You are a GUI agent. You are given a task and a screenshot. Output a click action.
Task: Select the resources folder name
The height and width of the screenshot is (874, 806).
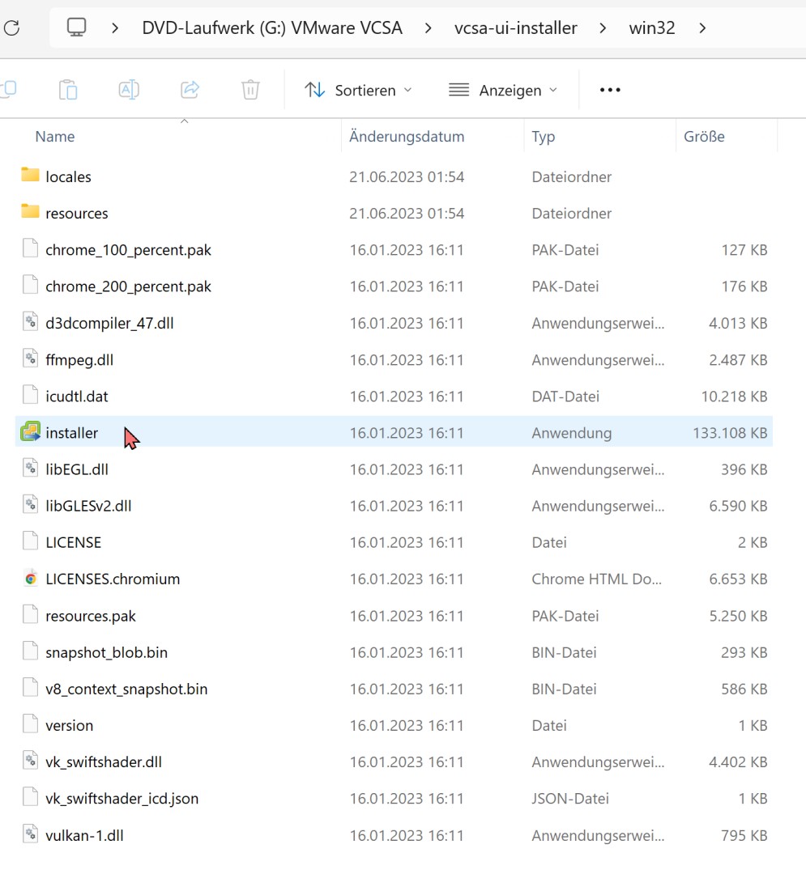[x=77, y=213]
